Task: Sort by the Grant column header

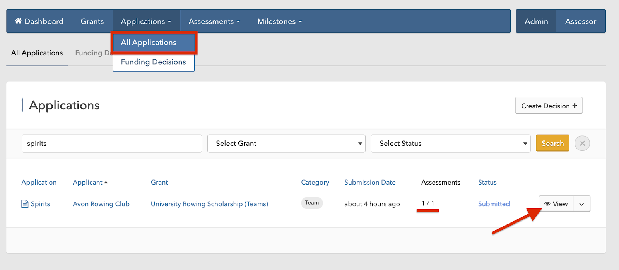Action: pyautogui.click(x=159, y=182)
